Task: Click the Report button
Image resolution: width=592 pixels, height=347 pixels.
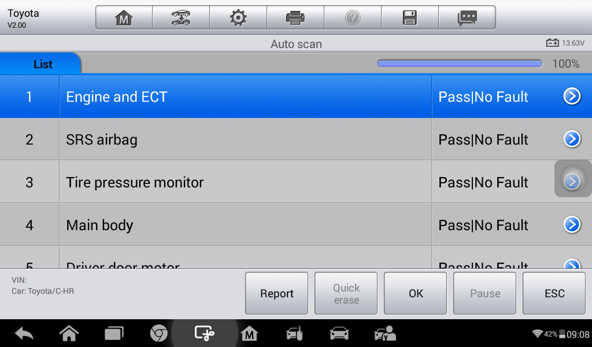Action: coord(277,293)
